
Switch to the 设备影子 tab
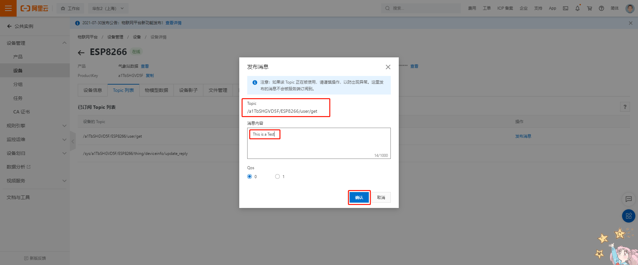[x=188, y=90]
